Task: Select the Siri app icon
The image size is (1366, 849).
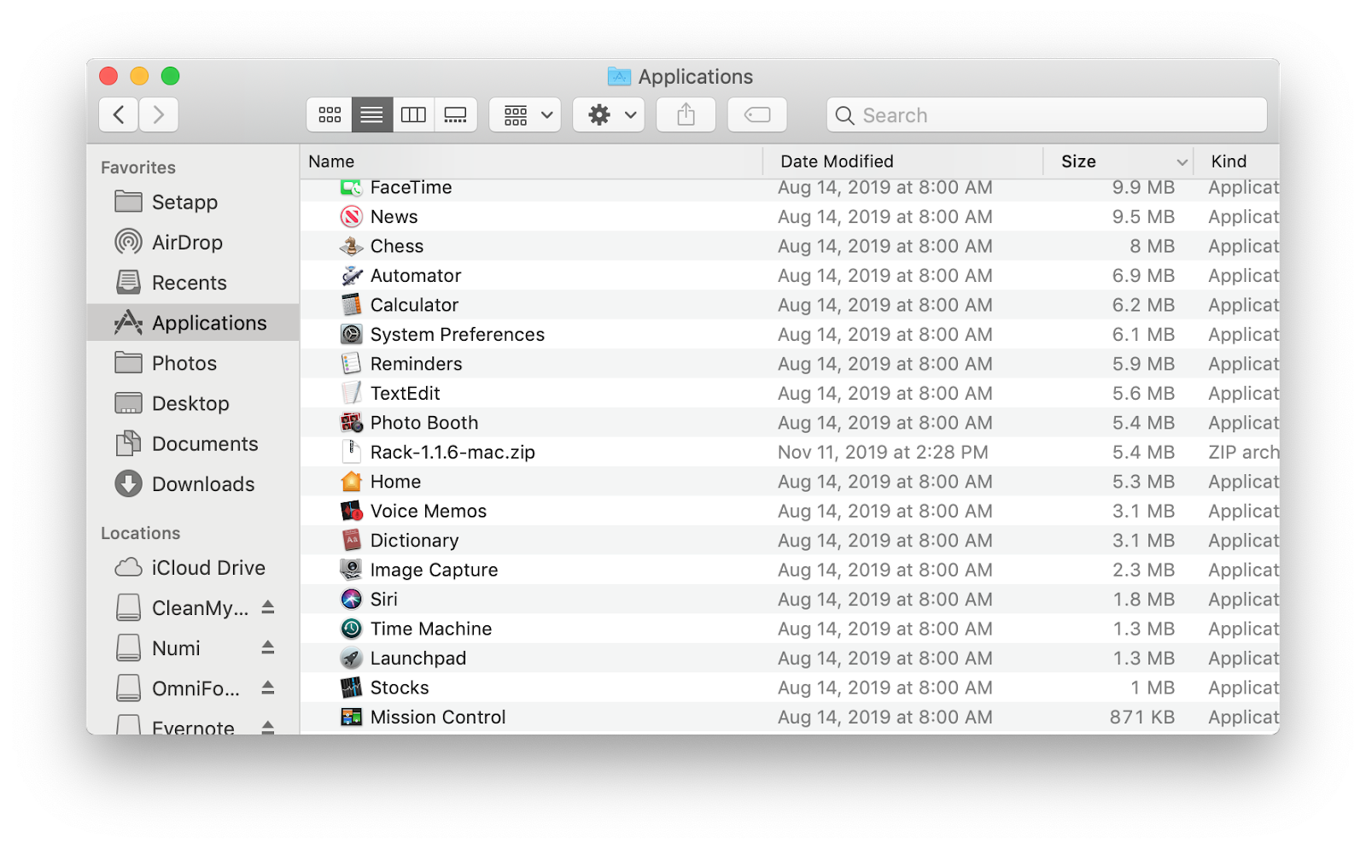Action: [x=352, y=600]
